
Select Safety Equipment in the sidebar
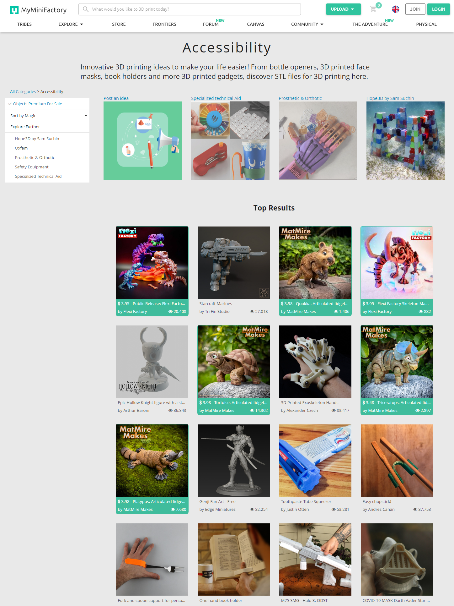[32, 167]
